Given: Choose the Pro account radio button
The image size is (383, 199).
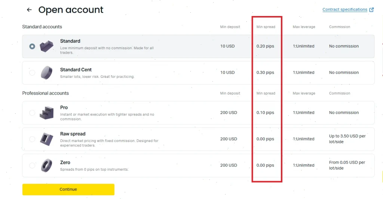Looking at the screenshot, I should [x=32, y=113].
